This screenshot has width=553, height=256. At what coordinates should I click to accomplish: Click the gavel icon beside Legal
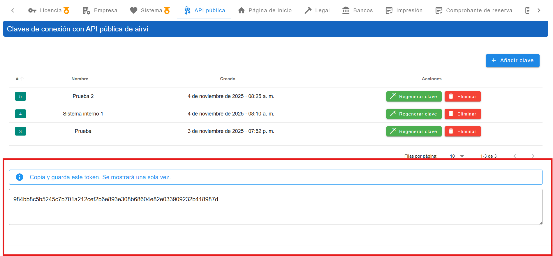pos(308,10)
